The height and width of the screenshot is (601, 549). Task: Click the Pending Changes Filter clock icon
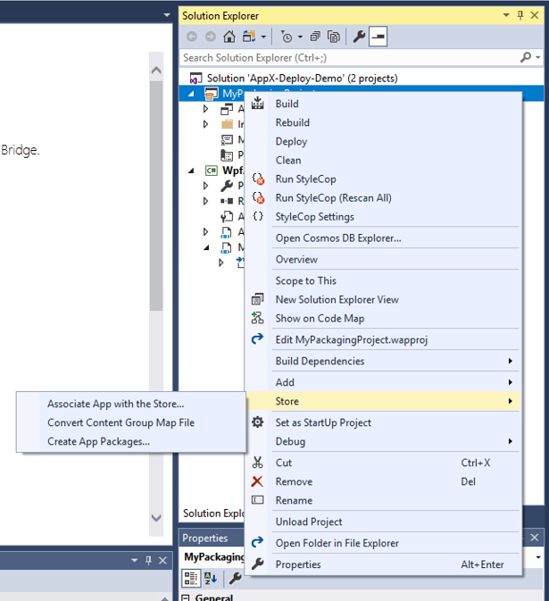(x=287, y=37)
